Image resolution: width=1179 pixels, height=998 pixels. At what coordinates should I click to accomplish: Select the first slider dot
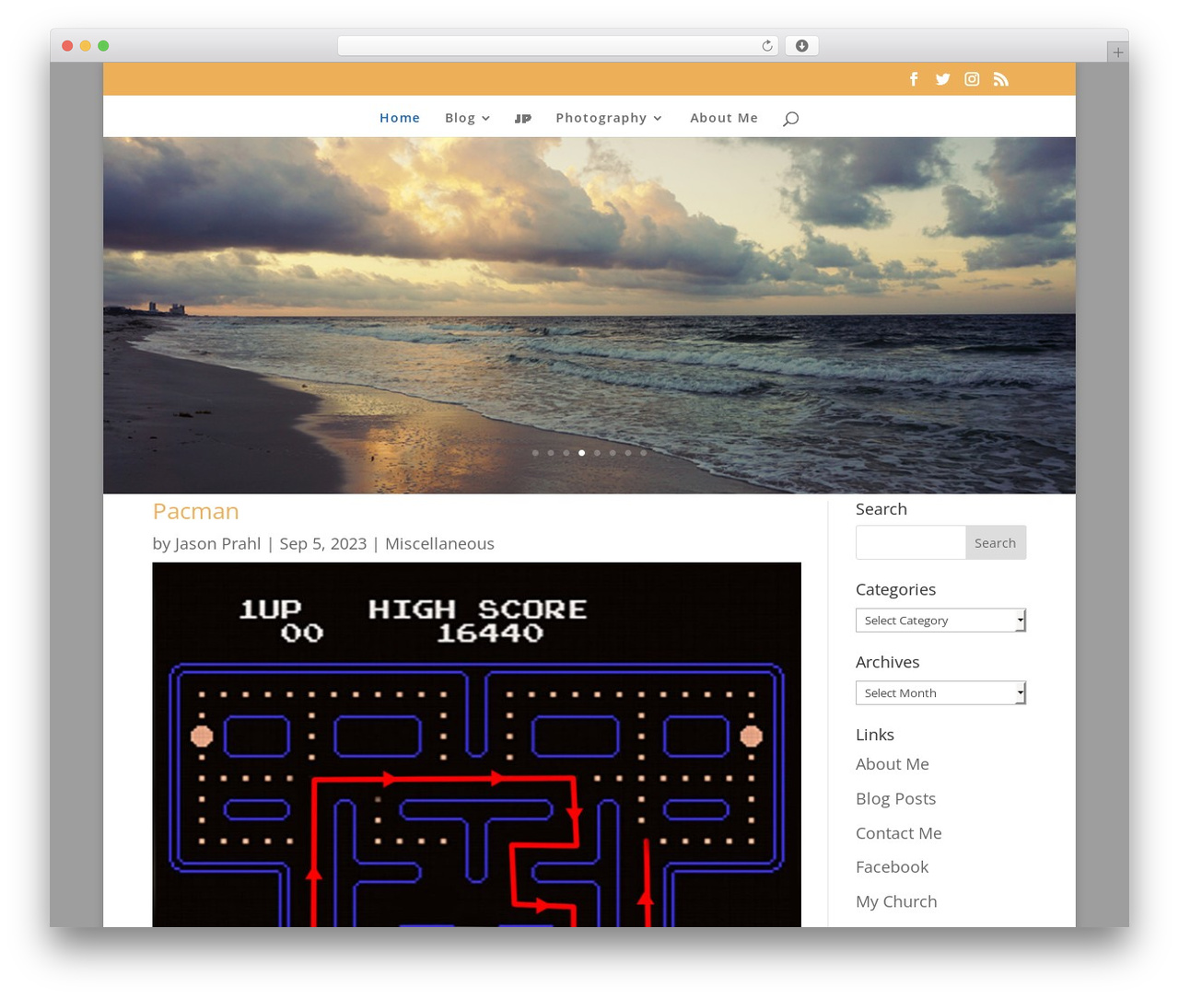coord(535,453)
